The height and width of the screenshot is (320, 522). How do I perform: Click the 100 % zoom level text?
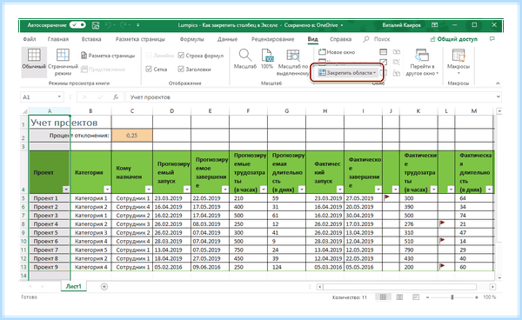(x=489, y=297)
